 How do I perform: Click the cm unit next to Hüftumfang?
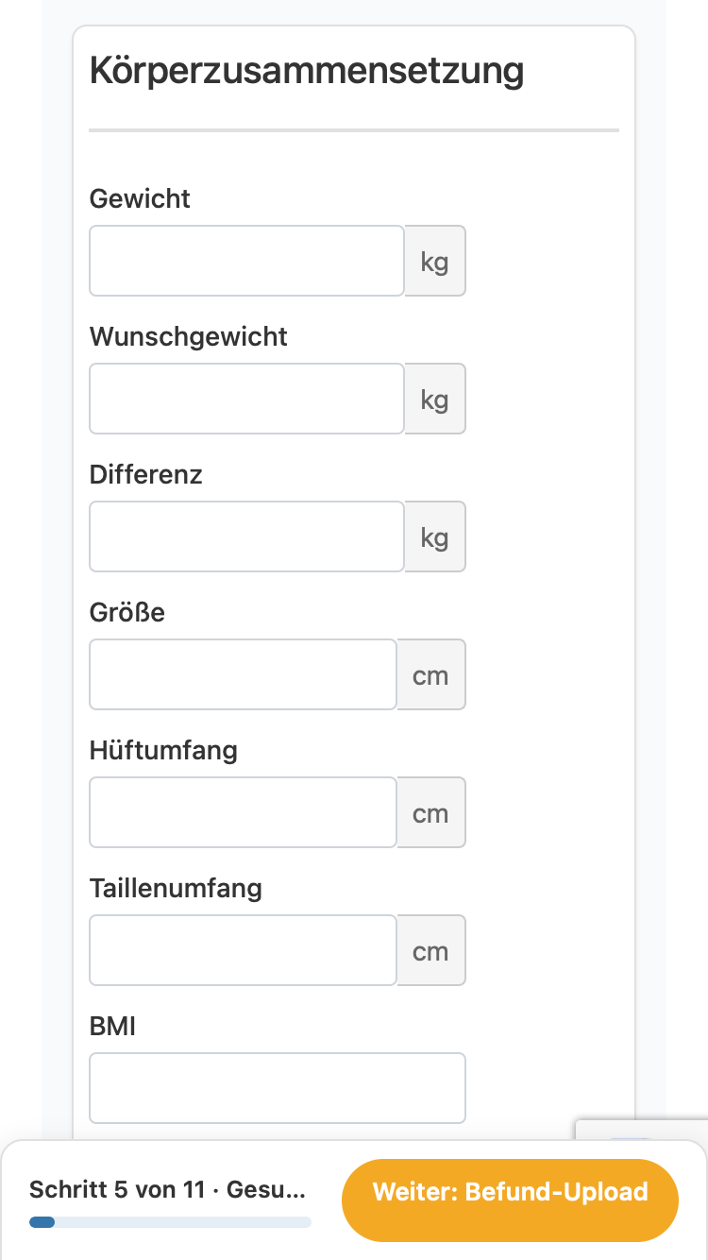tap(431, 812)
